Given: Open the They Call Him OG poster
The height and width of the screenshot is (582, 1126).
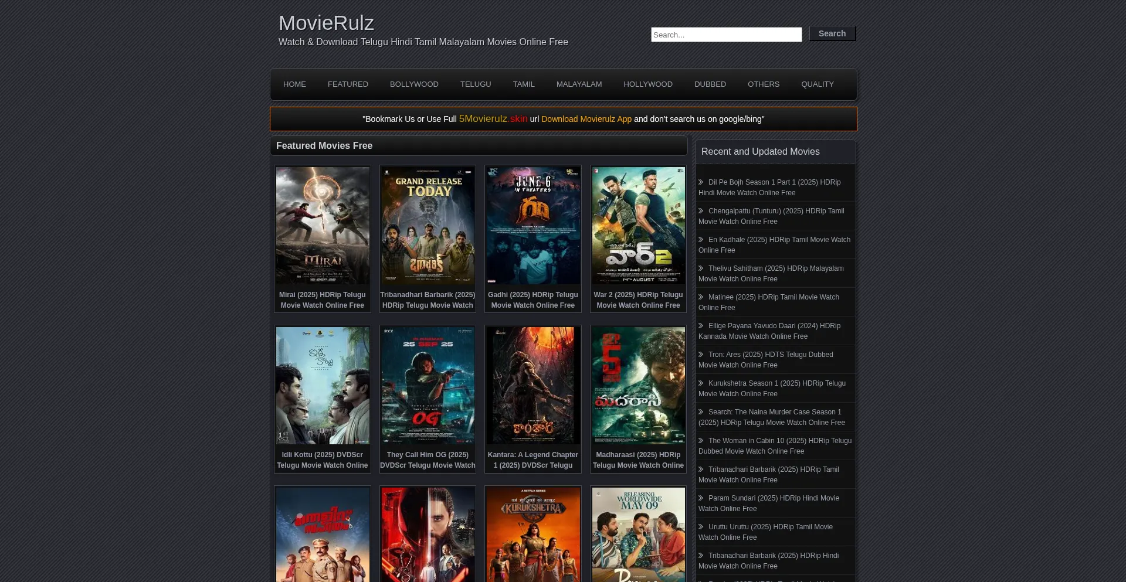Looking at the screenshot, I should click(428, 385).
